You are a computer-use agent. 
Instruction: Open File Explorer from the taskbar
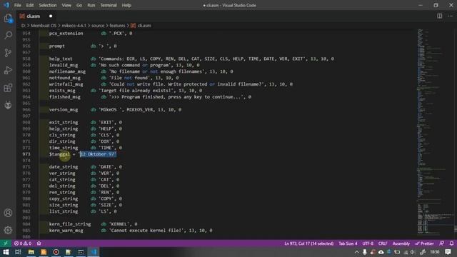pyautogui.click(x=31, y=252)
